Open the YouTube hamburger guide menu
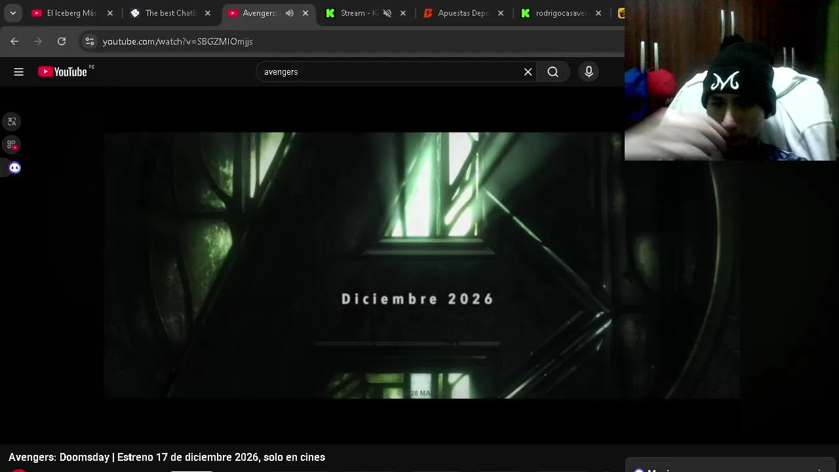This screenshot has width=839, height=472. [x=18, y=72]
